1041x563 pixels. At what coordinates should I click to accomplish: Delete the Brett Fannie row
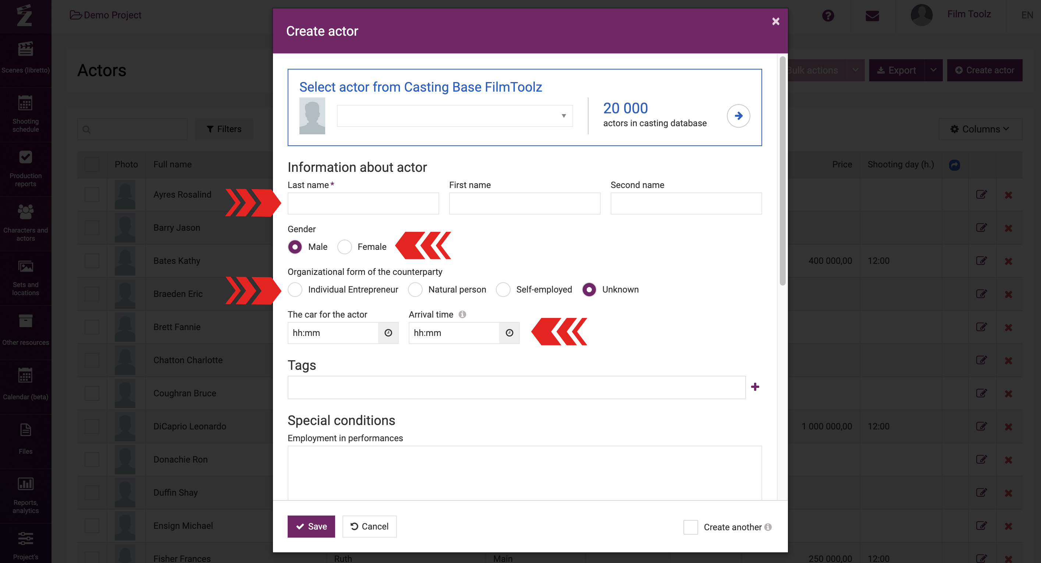[1008, 328]
